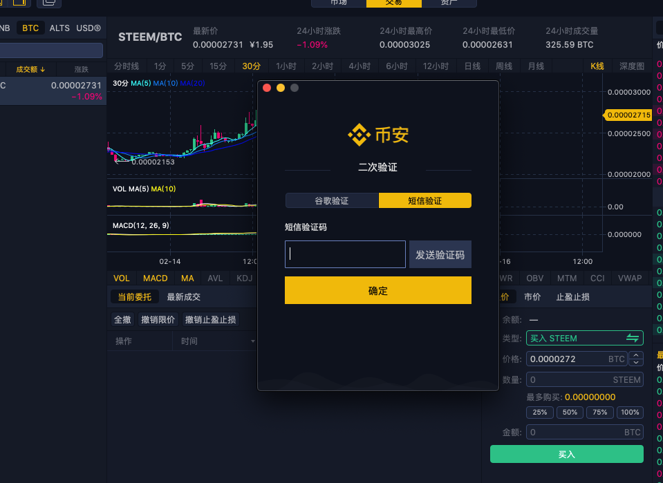Viewport: 663px width, 483px height.
Task: Toggle the KDJ indicator
Action: [x=245, y=278]
